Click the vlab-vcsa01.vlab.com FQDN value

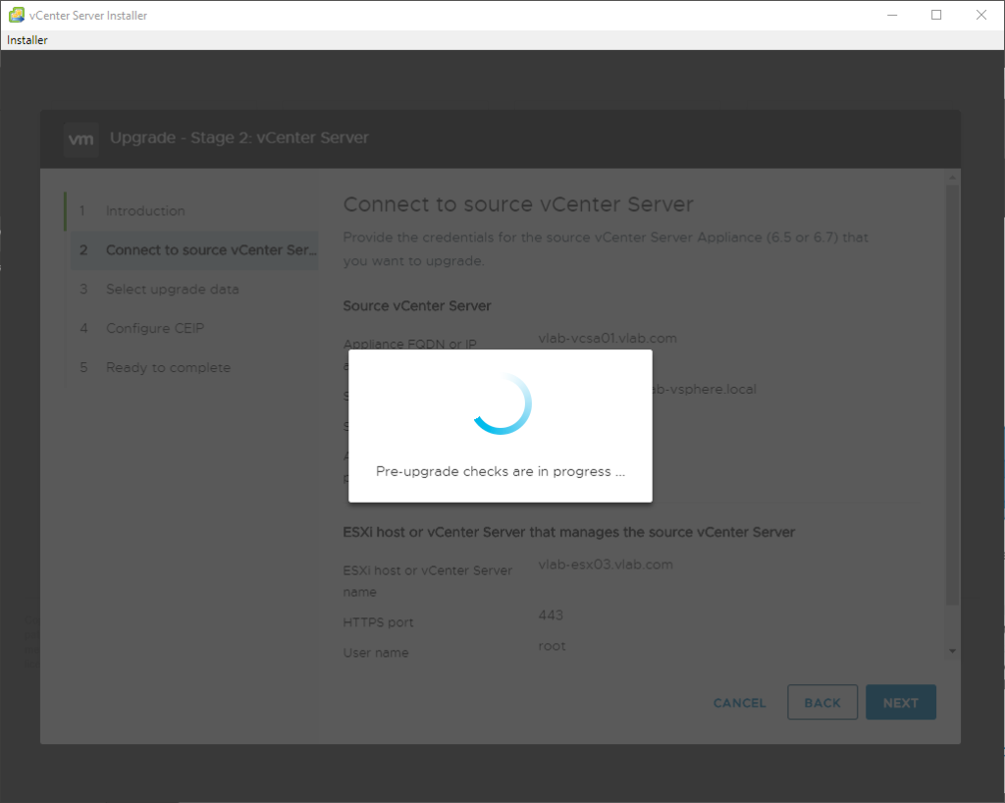click(x=608, y=339)
